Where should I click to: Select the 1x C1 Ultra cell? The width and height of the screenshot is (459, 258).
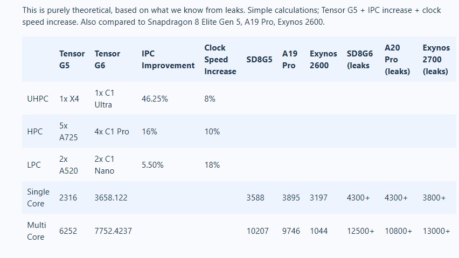pyautogui.click(x=104, y=99)
